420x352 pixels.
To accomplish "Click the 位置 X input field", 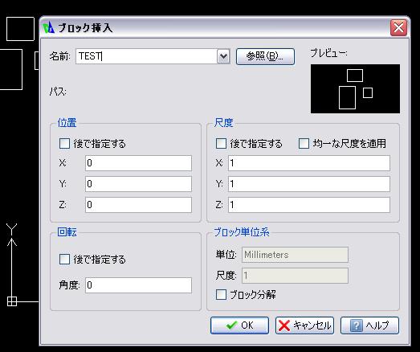I will tap(138, 162).
